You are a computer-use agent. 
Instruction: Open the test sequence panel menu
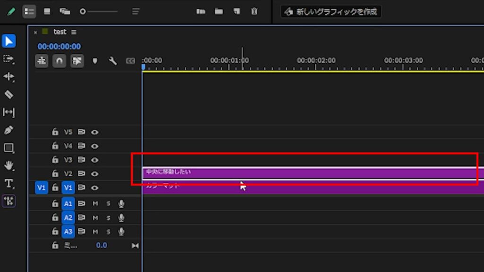[74, 32]
